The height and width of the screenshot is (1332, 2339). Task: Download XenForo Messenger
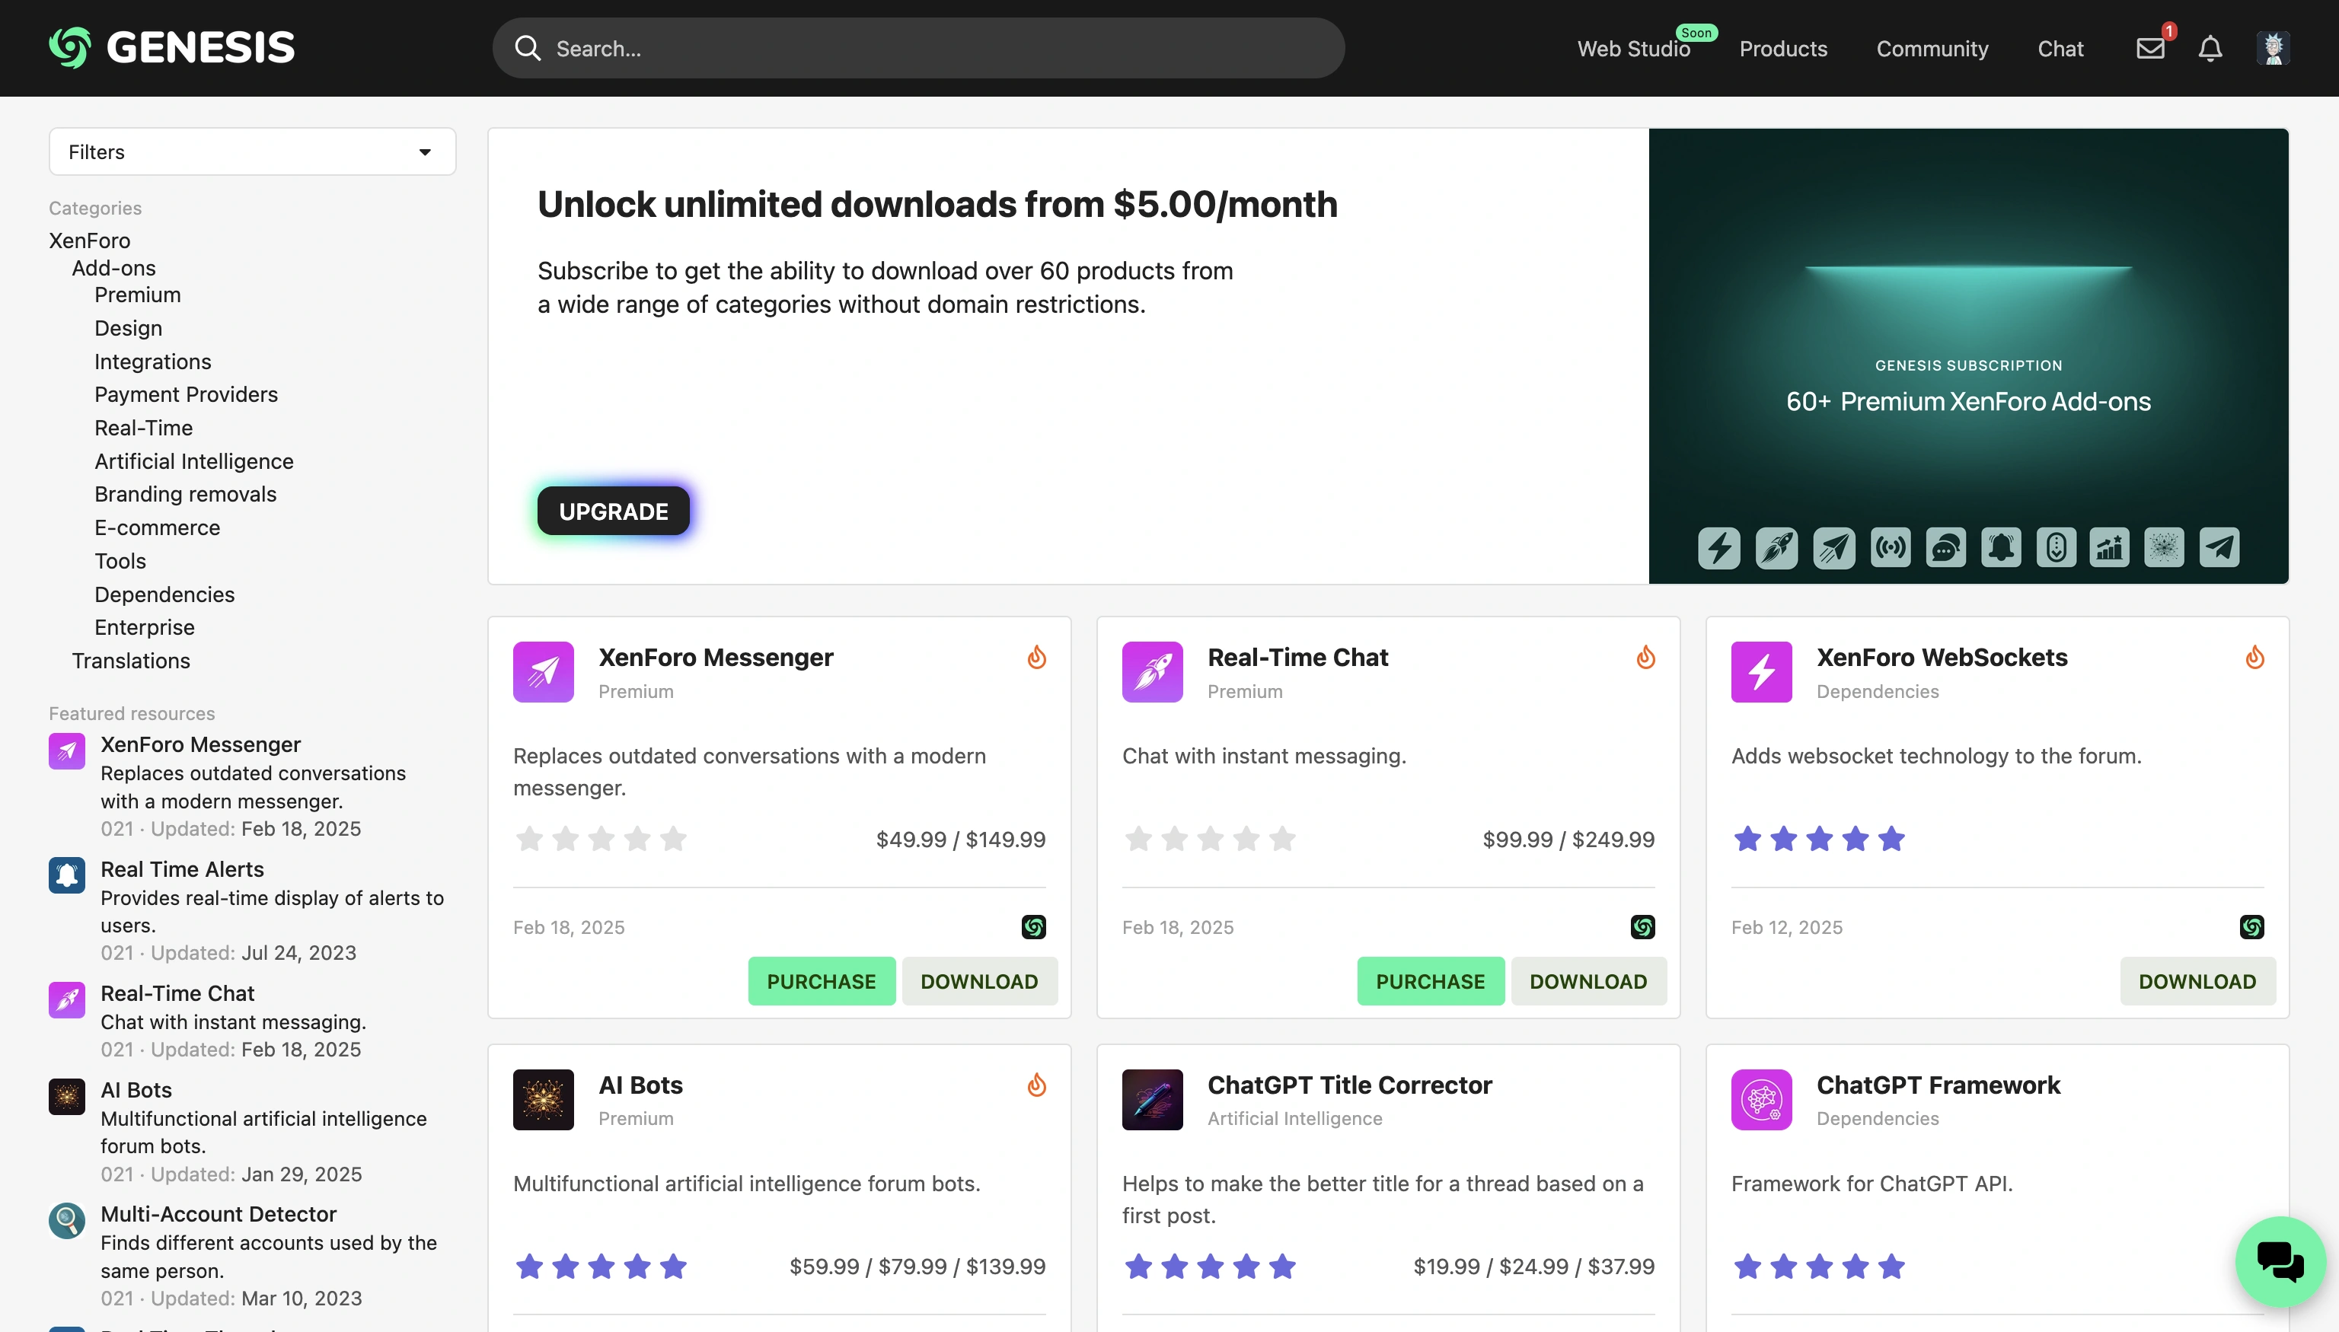(979, 980)
